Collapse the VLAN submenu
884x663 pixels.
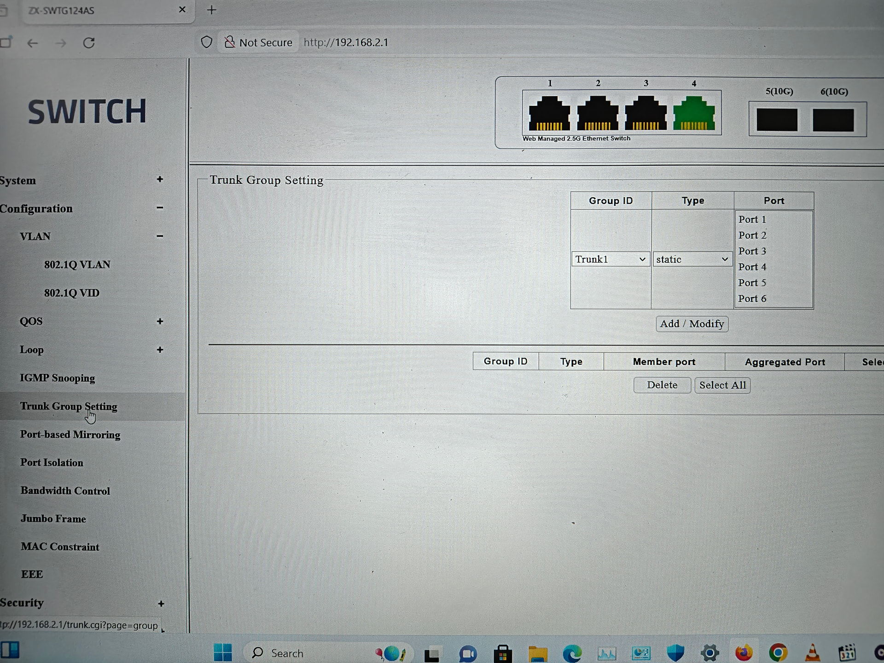160,236
